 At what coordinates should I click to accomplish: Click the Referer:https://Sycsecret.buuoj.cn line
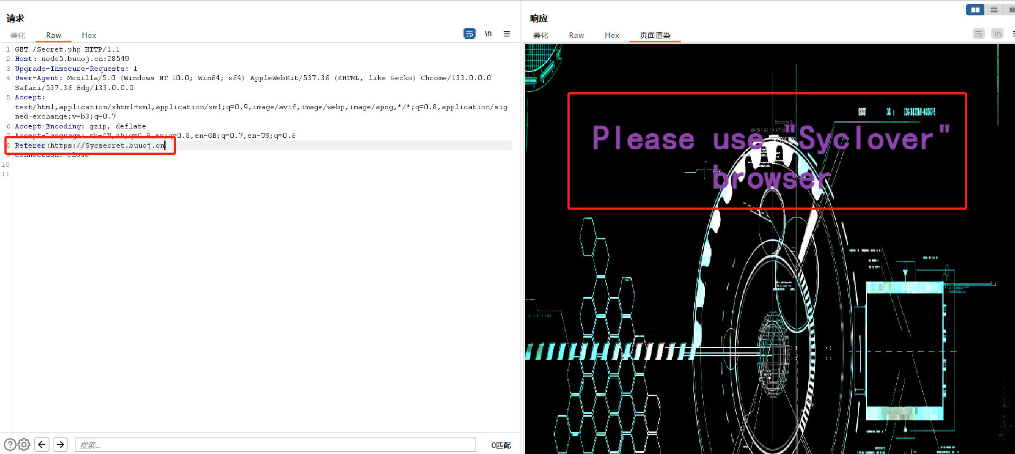pyautogui.click(x=90, y=145)
